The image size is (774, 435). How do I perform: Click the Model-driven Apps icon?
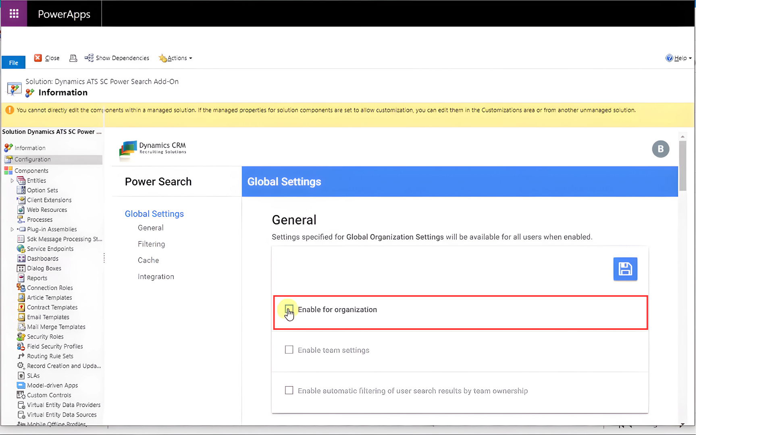(x=21, y=385)
